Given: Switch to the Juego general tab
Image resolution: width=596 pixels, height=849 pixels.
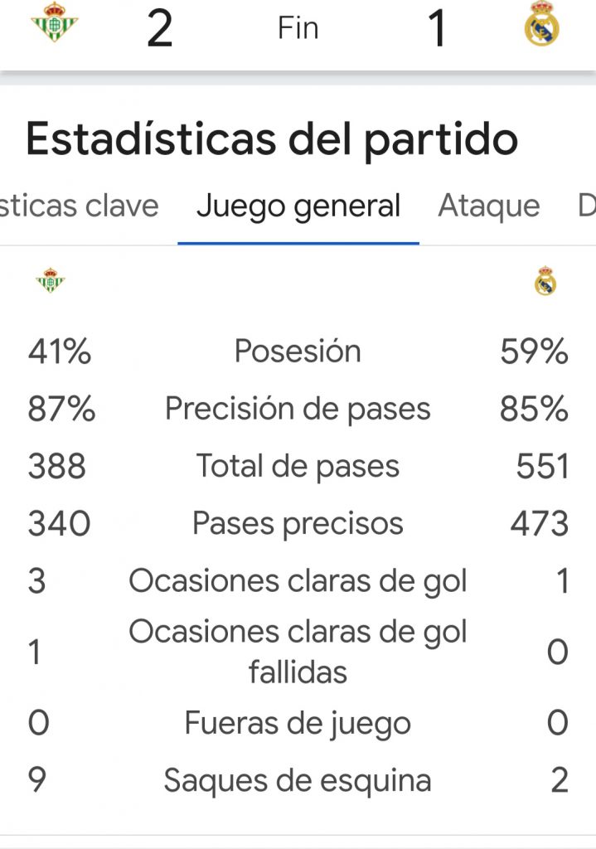Looking at the screenshot, I should pyautogui.click(x=298, y=206).
